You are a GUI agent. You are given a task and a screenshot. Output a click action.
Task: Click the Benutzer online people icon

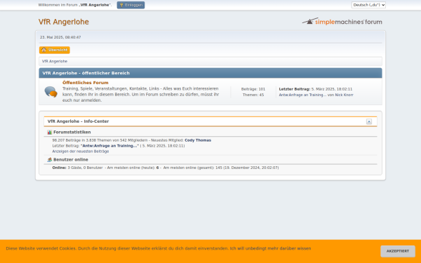(x=49, y=160)
